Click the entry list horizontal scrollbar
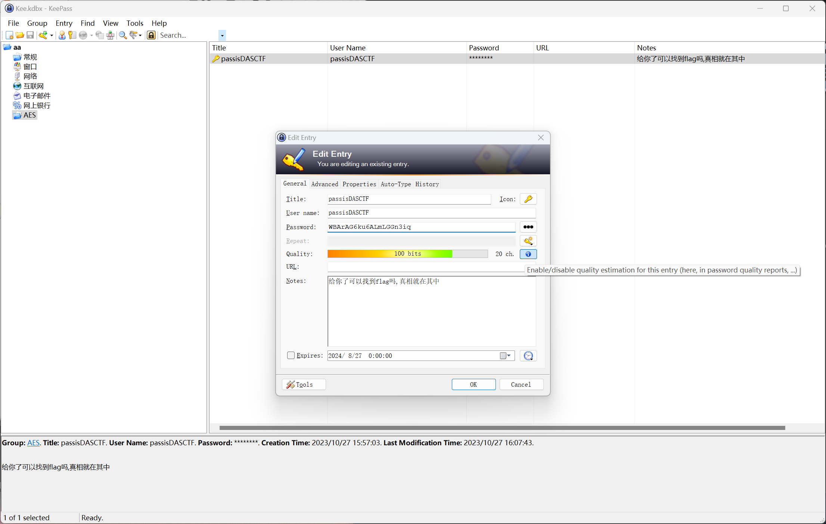The height and width of the screenshot is (524, 826). (x=502, y=428)
